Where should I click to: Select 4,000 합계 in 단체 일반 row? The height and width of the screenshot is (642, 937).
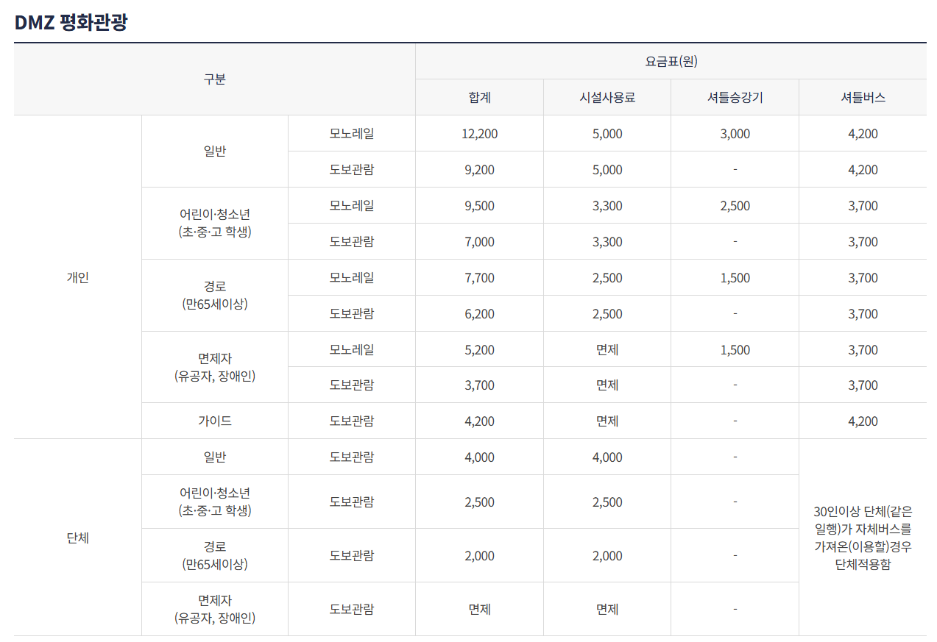point(479,457)
